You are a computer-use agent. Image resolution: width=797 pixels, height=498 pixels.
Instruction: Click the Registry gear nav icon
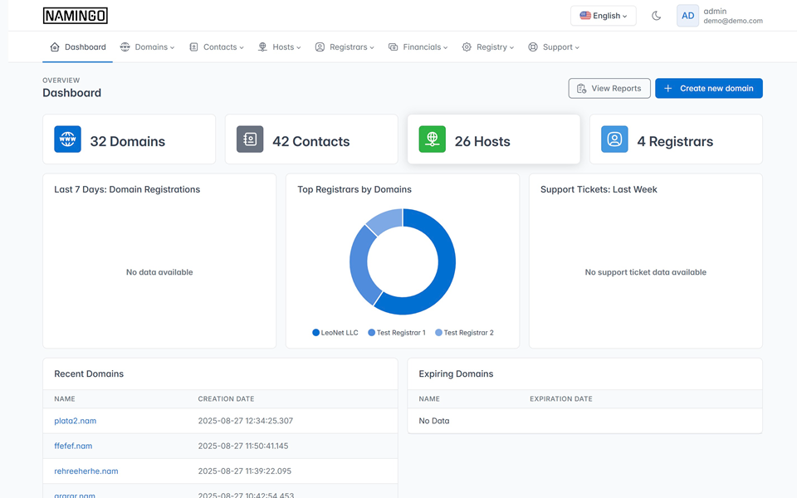[467, 46]
